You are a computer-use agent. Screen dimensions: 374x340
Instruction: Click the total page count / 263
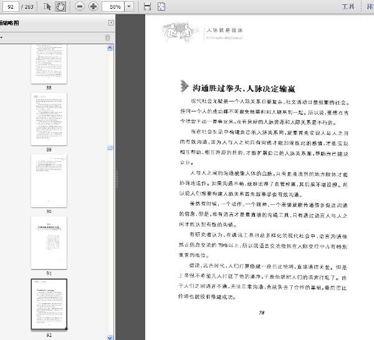27,7
